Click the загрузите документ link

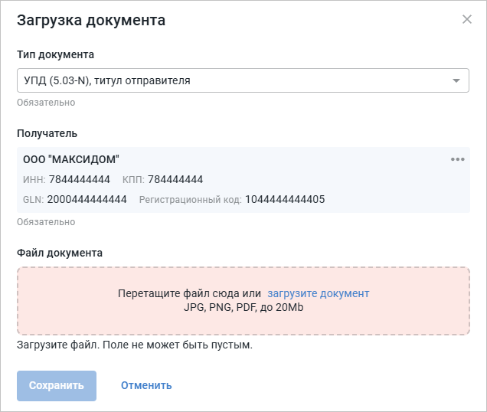pyautogui.click(x=319, y=293)
